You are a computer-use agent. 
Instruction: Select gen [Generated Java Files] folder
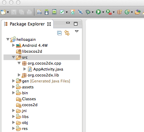coord(46,81)
